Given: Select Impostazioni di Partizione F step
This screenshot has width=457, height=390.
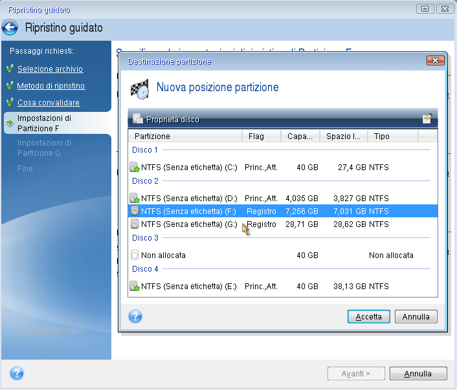Looking at the screenshot, I should (x=45, y=123).
